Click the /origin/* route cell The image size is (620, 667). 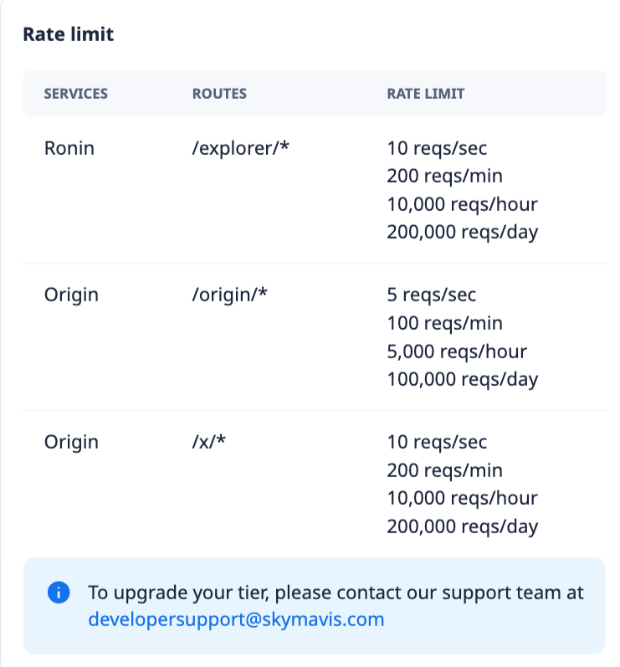[229, 295]
